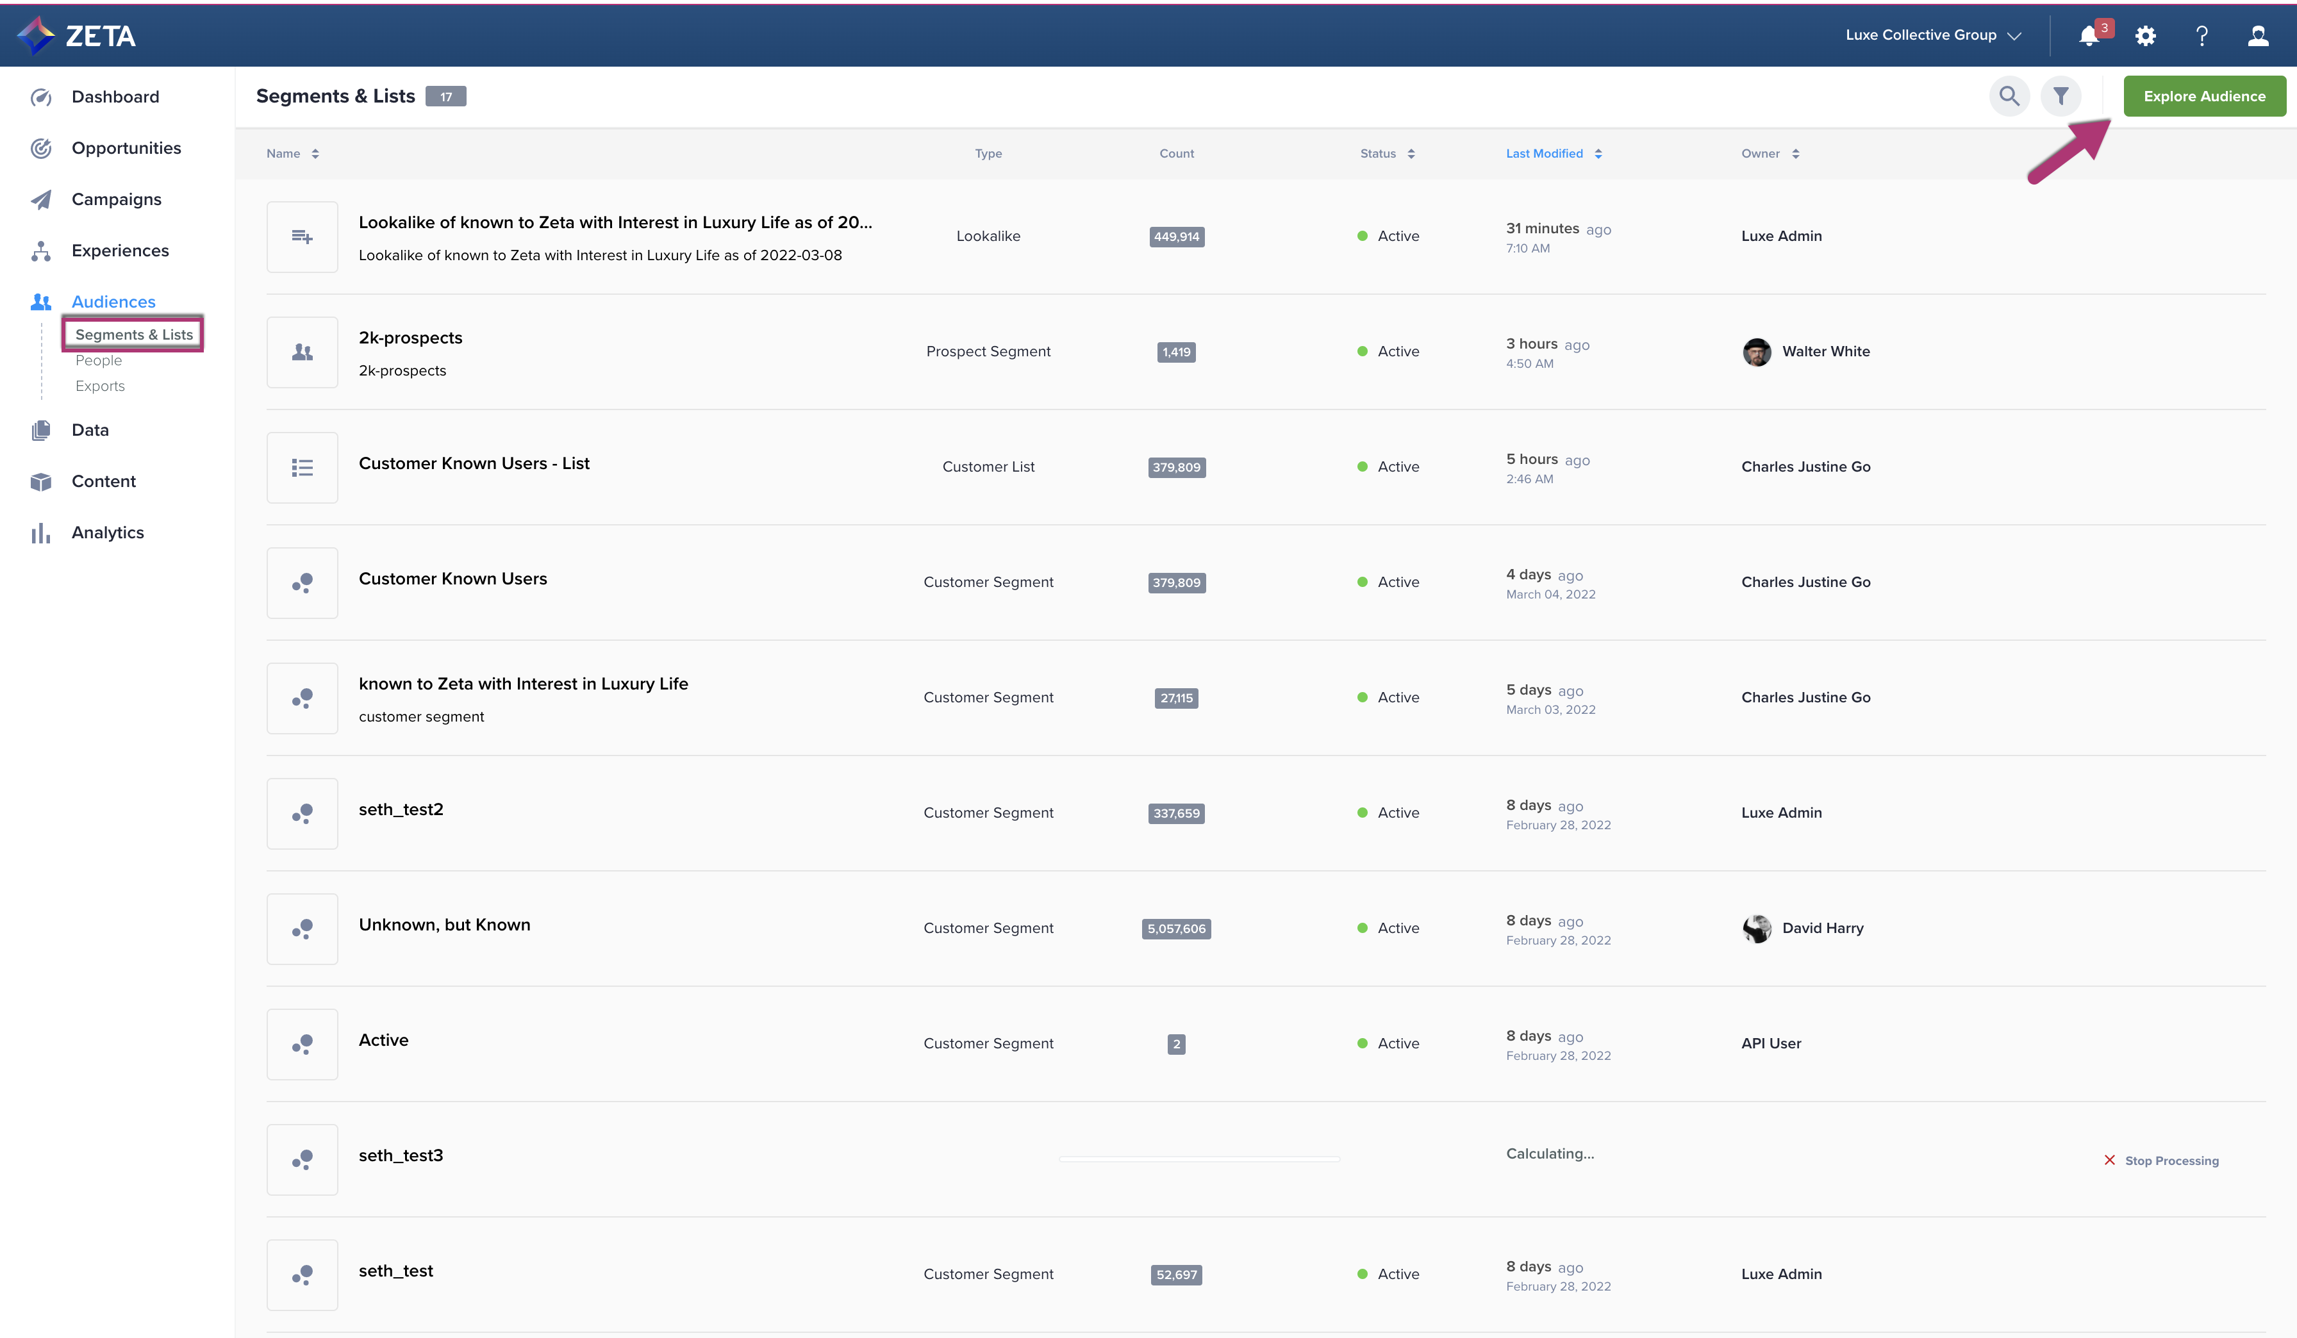2297x1338 pixels.
Task: Open the filter funnel icon
Action: click(2061, 95)
